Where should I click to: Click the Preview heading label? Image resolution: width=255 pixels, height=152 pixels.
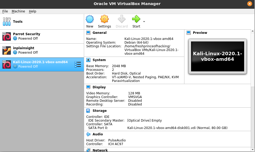point(200,33)
